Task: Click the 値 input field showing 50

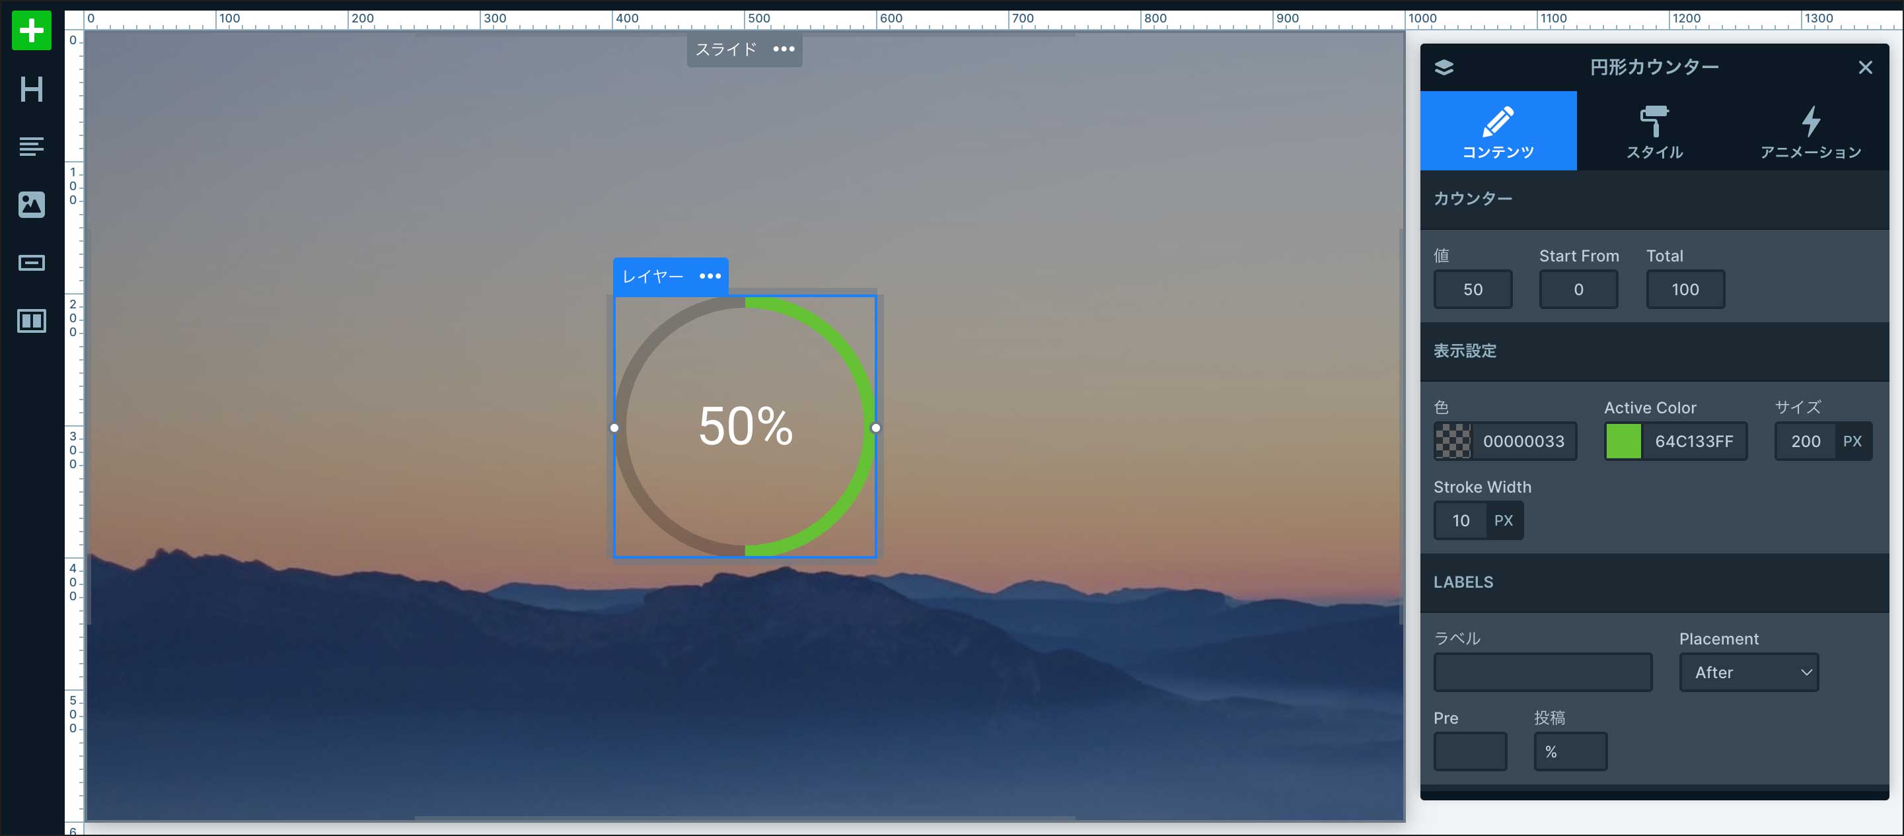Action: point(1473,289)
